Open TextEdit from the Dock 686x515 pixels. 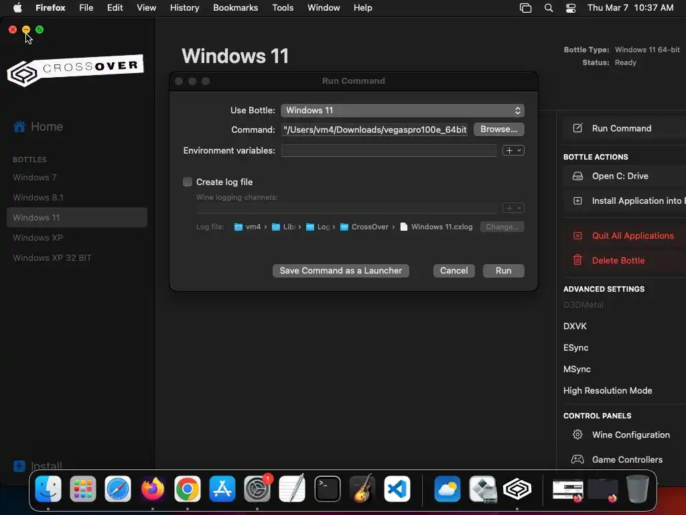click(292, 489)
